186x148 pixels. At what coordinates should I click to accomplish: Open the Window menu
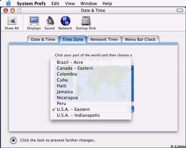tap(89, 3)
